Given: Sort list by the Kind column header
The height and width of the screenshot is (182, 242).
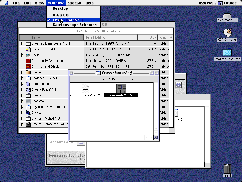Looking at the screenshot, I should click(163, 37).
